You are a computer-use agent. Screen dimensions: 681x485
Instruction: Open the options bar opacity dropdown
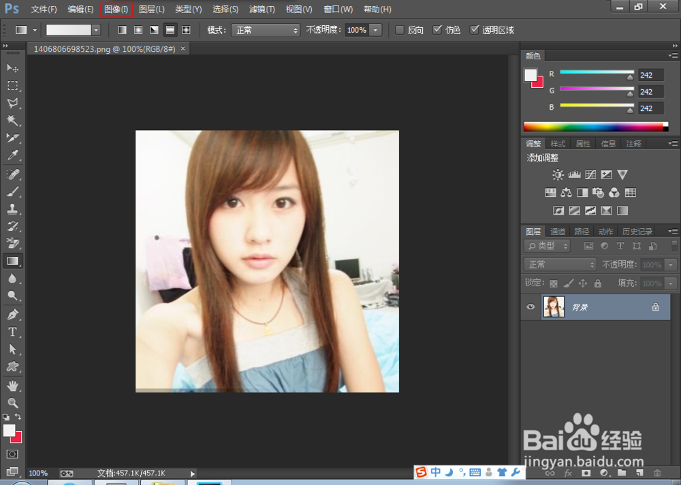(376, 30)
